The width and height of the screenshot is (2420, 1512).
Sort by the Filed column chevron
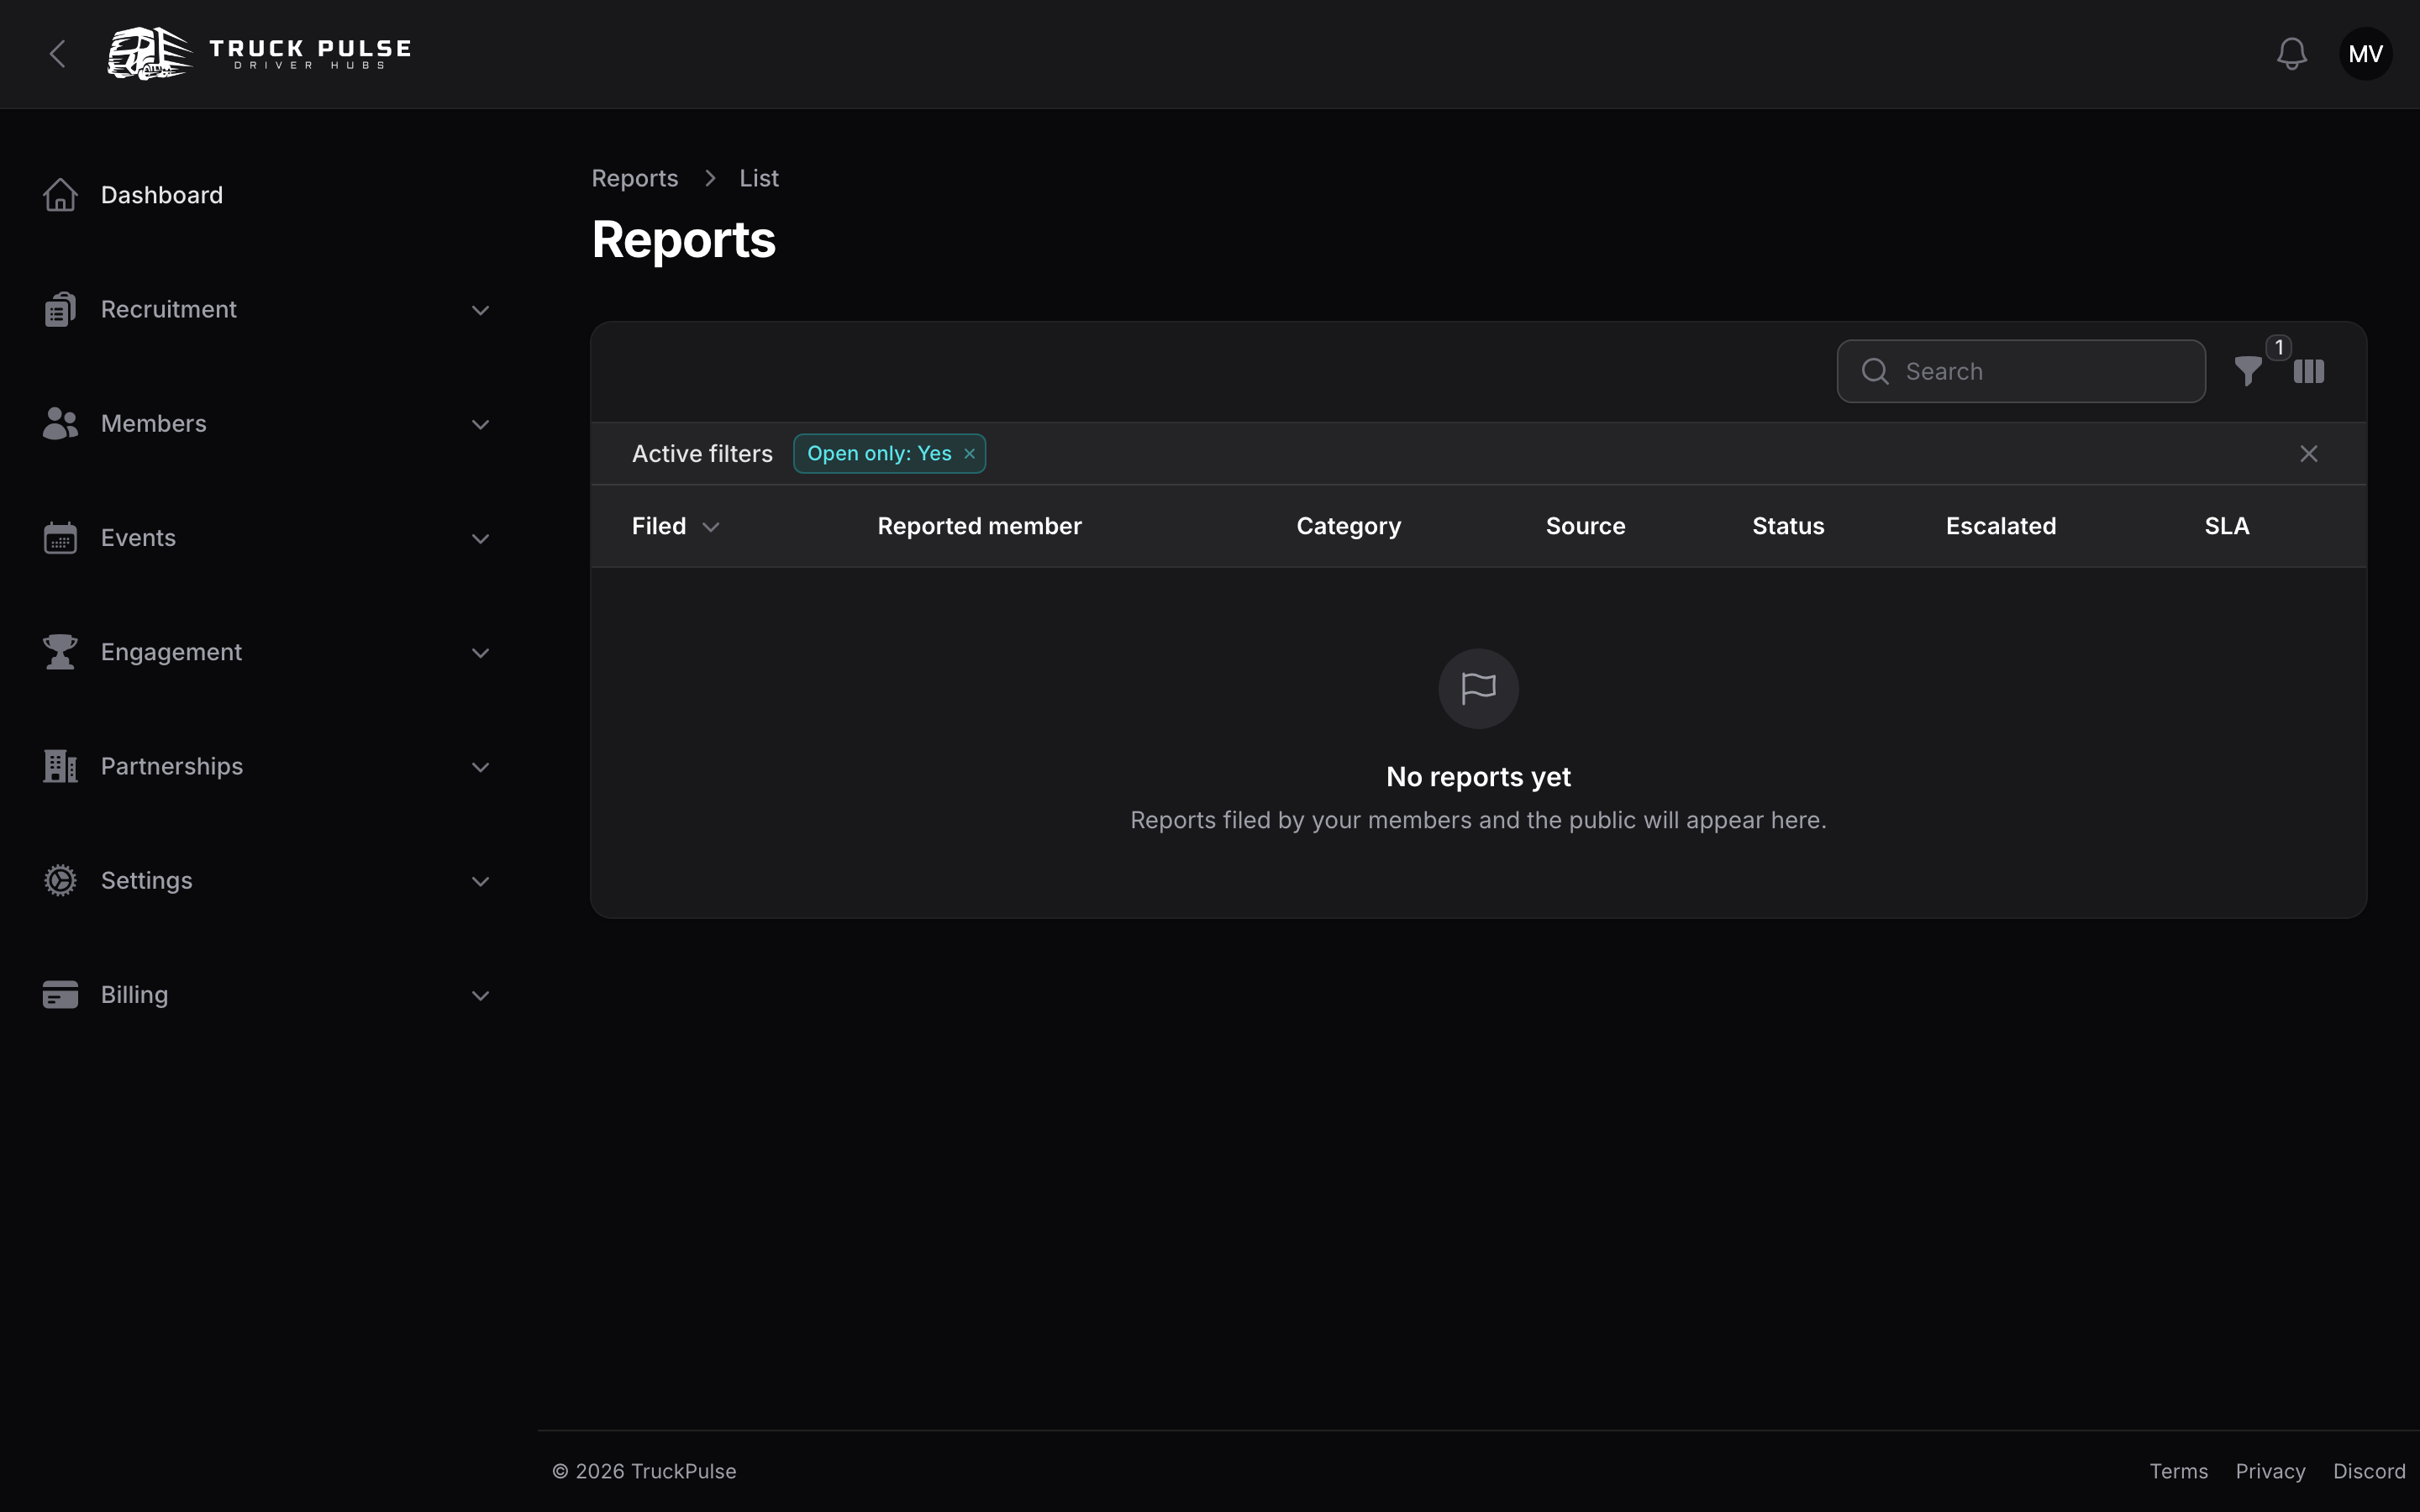click(x=711, y=527)
